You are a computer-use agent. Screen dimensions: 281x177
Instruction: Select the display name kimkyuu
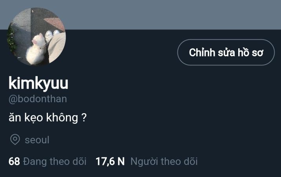tap(38, 83)
